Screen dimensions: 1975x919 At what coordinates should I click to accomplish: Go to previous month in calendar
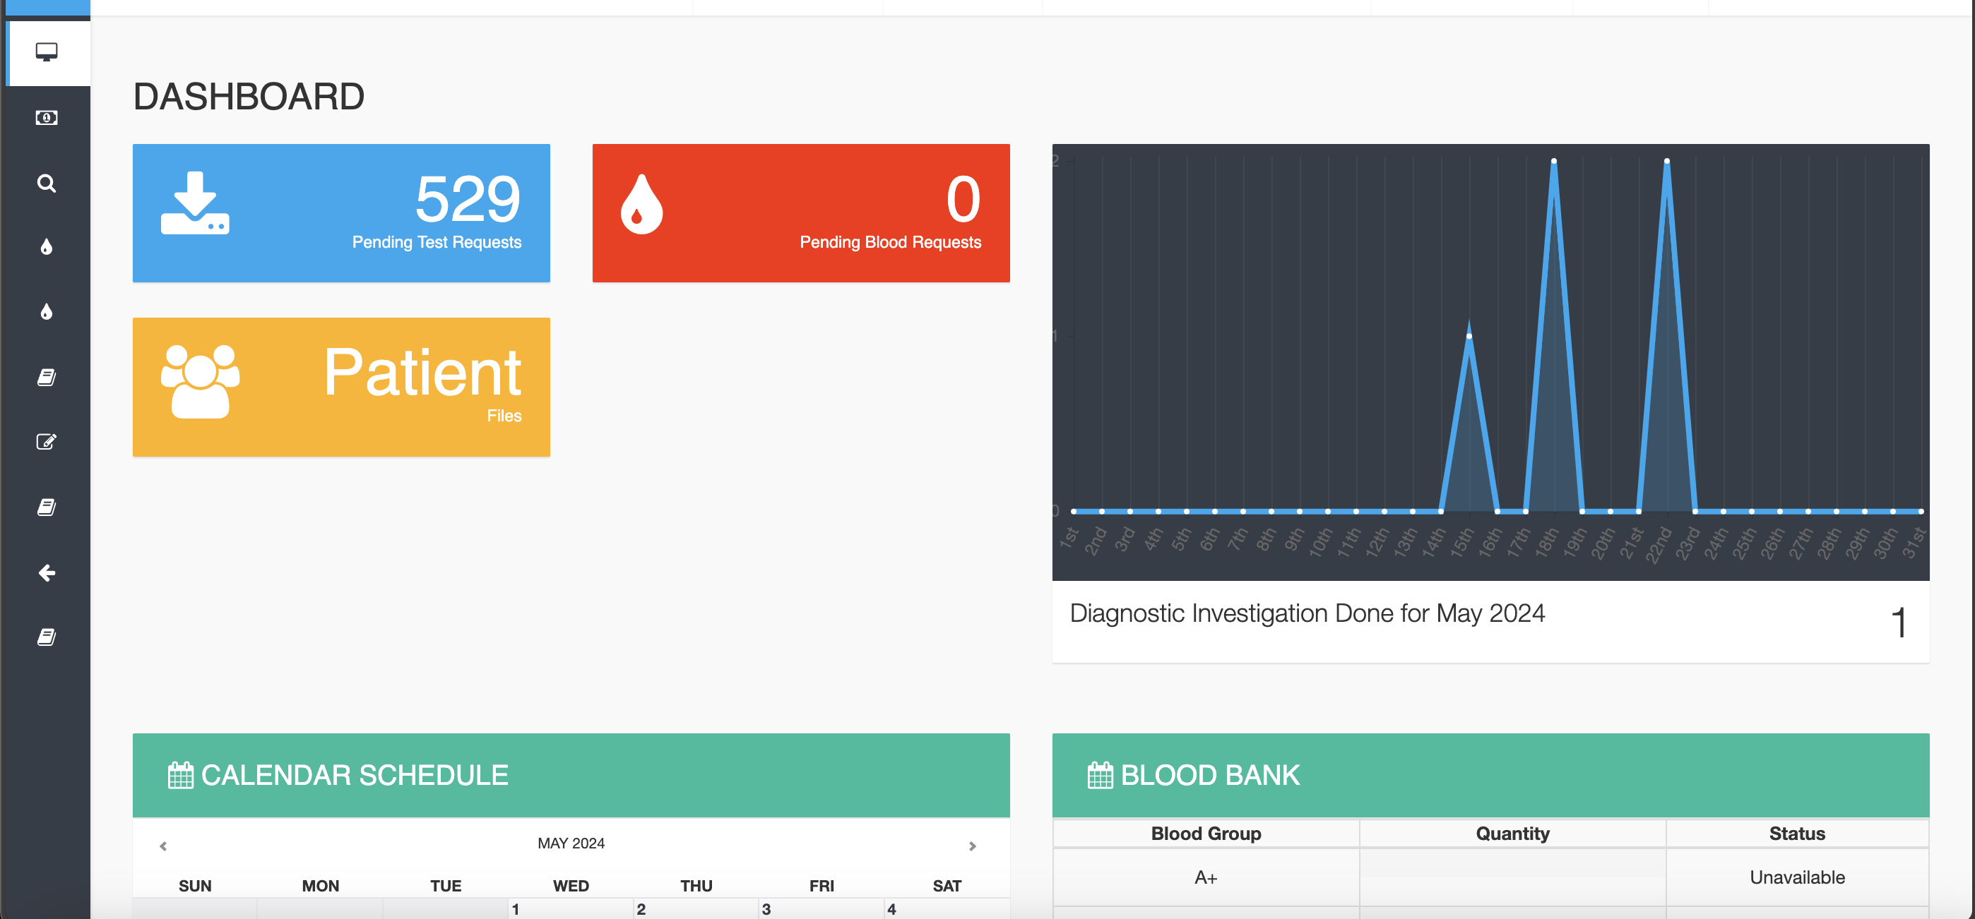(x=163, y=846)
